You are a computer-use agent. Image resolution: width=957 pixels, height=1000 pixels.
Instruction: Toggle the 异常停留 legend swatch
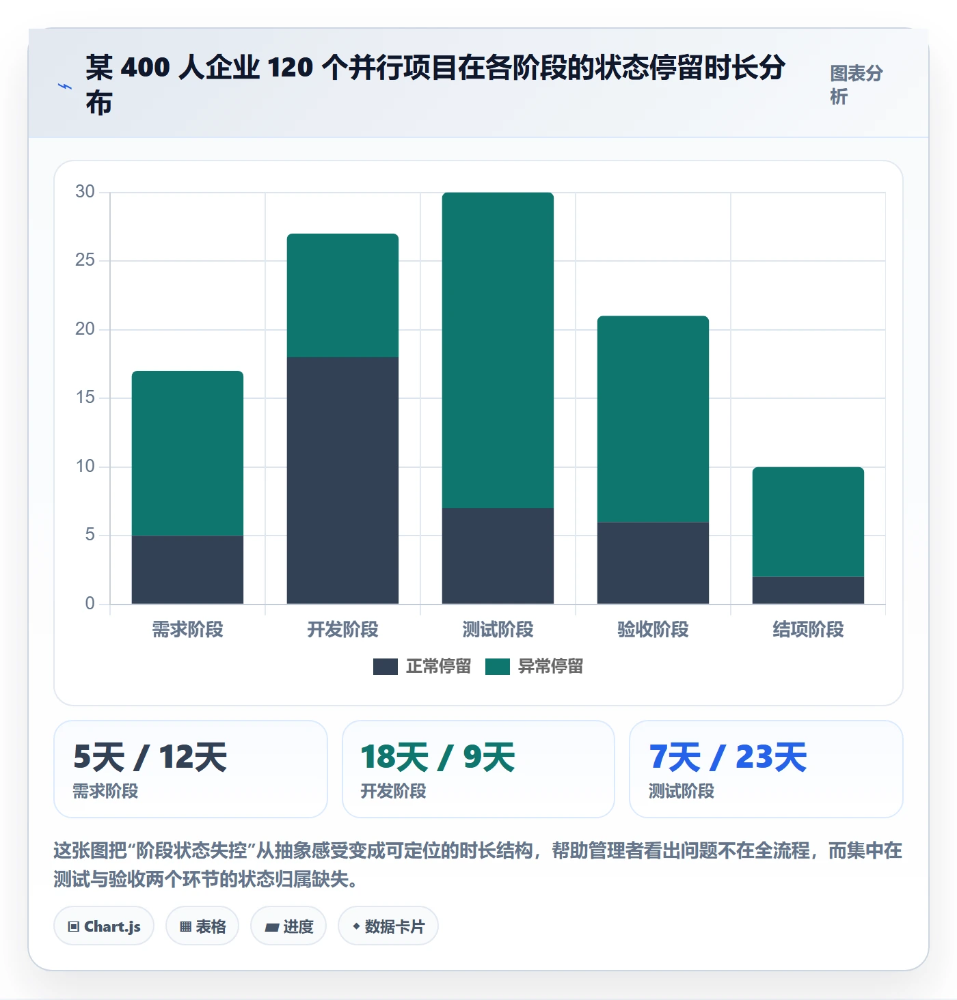click(x=498, y=666)
